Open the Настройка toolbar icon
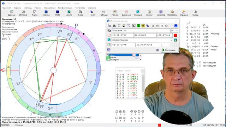Viewport: 226px width, 127px height. pyautogui.click(x=172, y=13)
